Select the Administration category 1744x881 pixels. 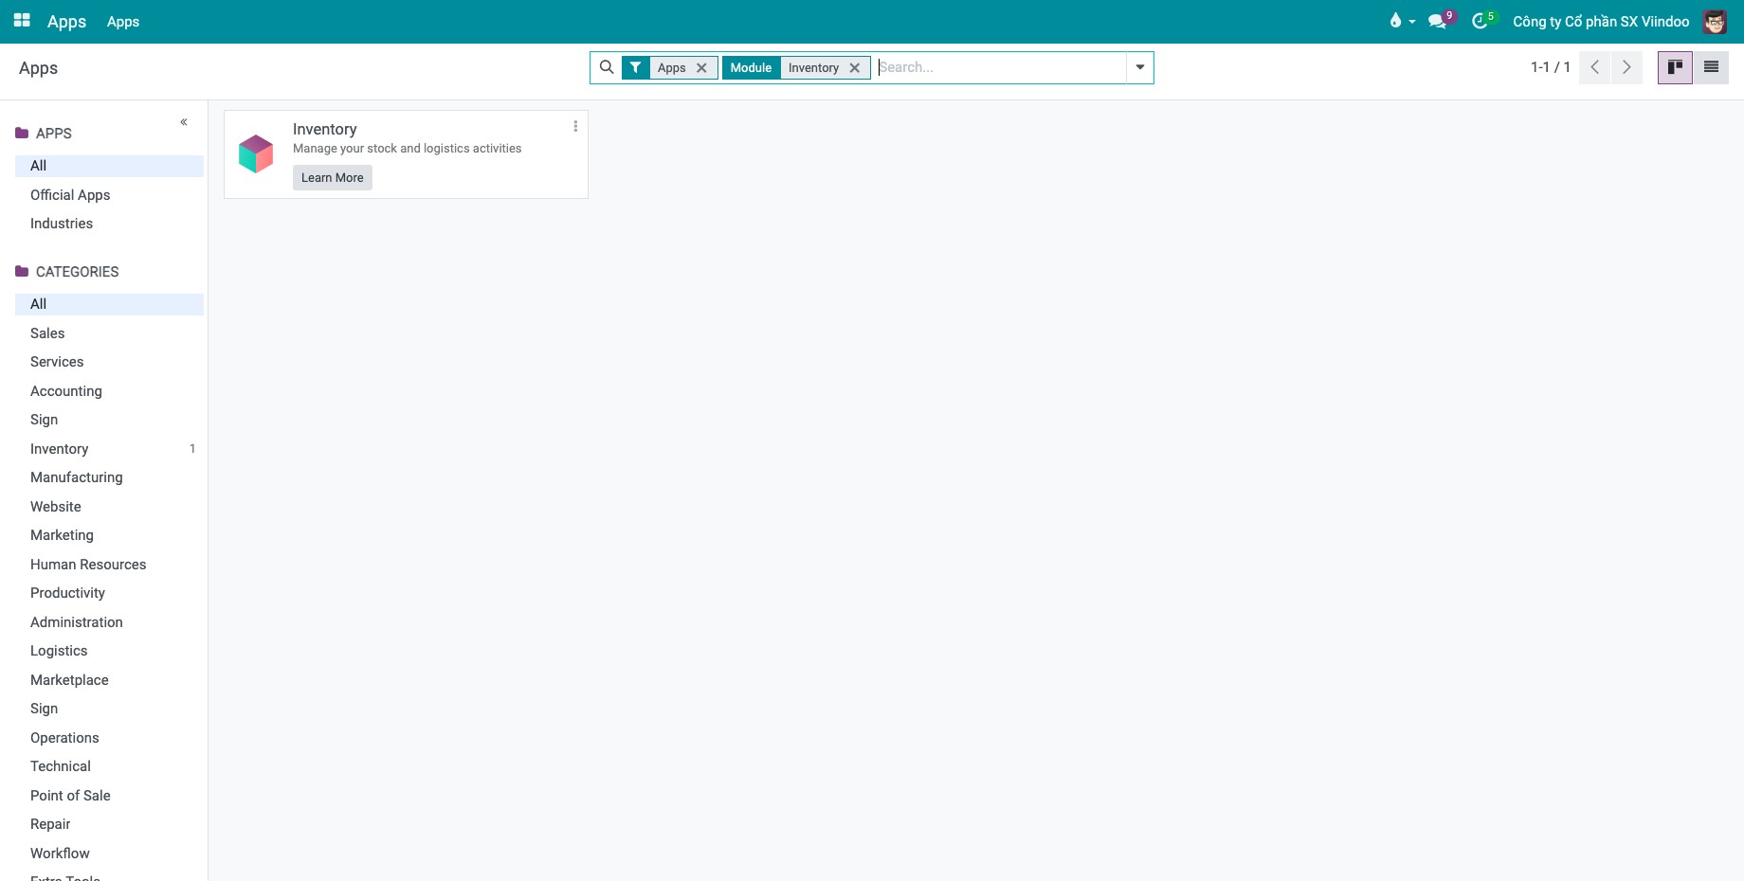coord(109,622)
